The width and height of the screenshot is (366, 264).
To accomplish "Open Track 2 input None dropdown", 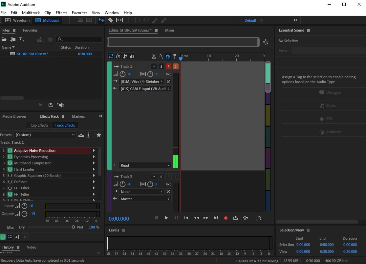I will coord(141,192).
